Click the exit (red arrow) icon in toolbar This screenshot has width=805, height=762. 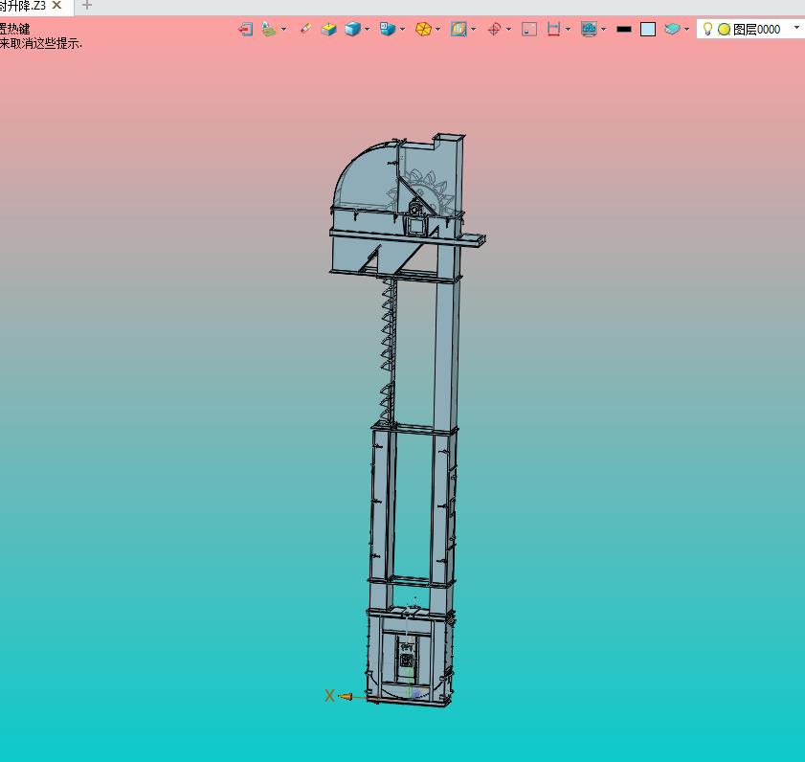click(246, 30)
